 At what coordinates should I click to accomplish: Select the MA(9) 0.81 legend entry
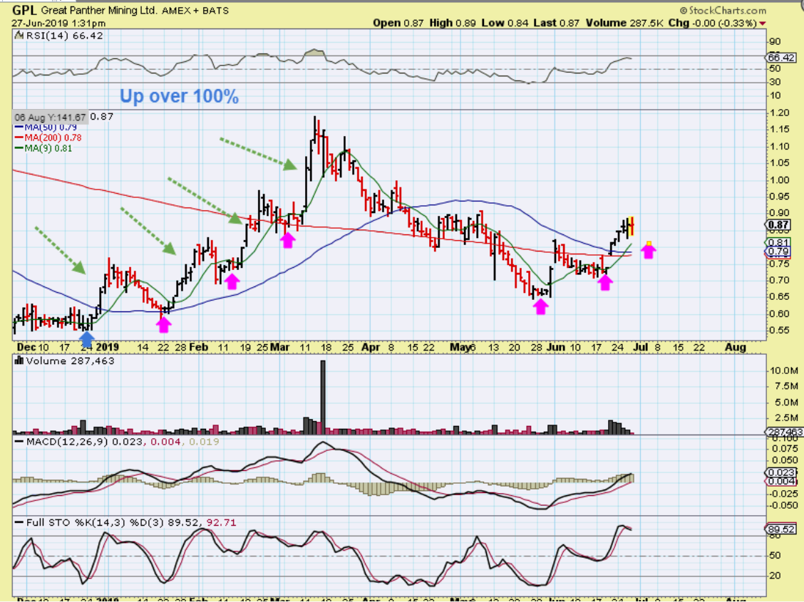tap(43, 149)
